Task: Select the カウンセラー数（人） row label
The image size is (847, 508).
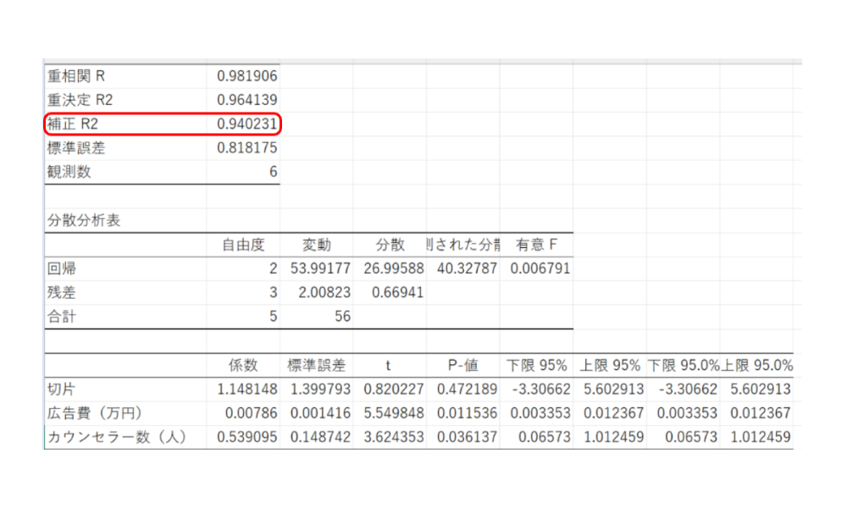Action: pyautogui.click(x=116, y=438)
